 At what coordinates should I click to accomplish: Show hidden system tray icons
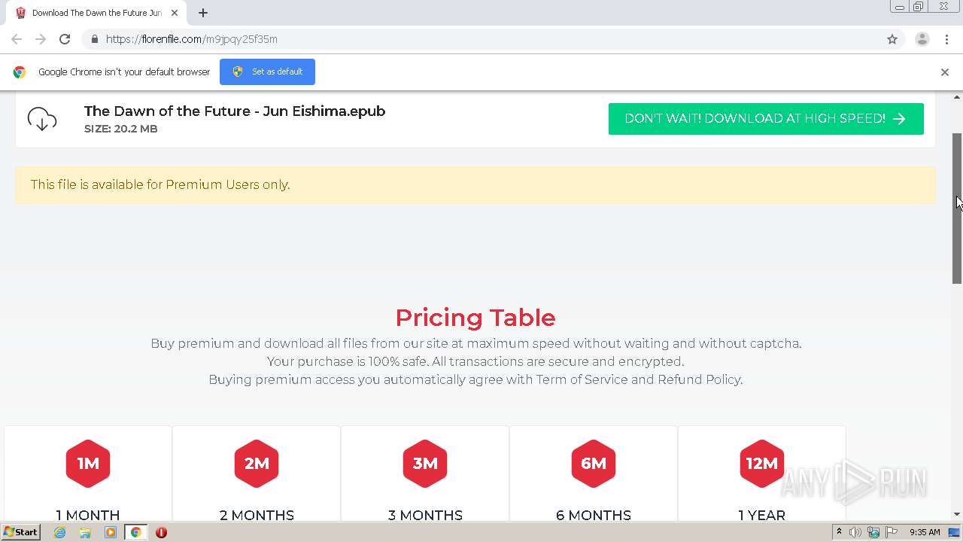click(x=839, y=532)
